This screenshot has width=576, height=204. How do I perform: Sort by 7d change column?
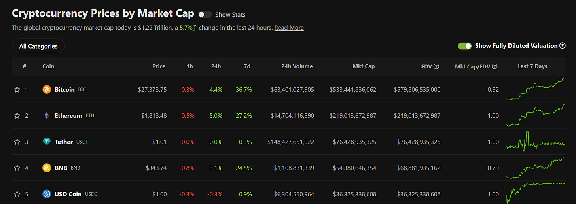pyautogui.click(x=247, y=66)
